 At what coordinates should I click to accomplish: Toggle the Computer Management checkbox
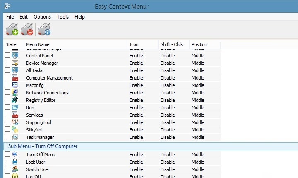click(7, 77)
